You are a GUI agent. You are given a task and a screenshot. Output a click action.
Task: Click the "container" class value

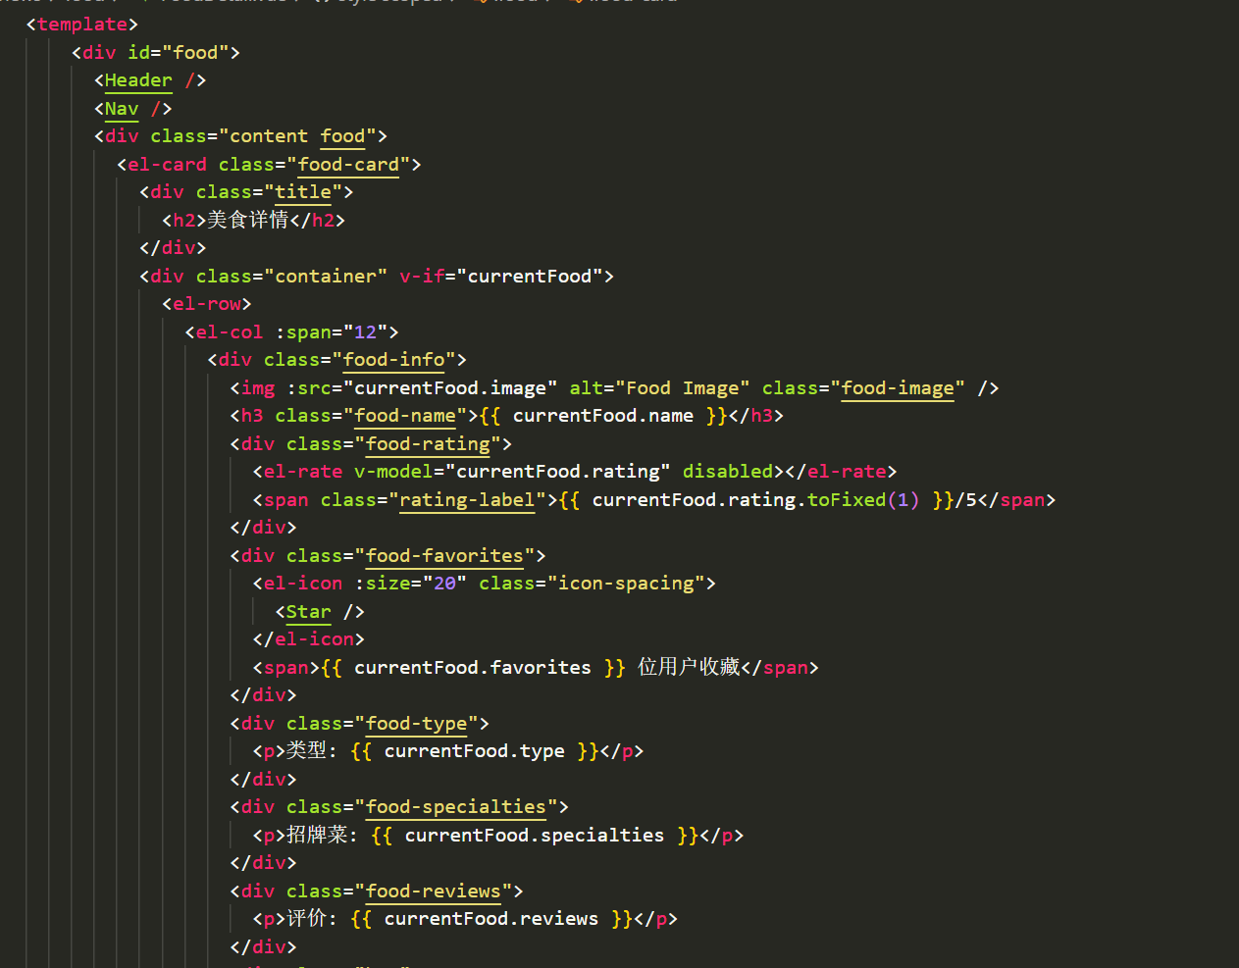(x=326, y=277)
